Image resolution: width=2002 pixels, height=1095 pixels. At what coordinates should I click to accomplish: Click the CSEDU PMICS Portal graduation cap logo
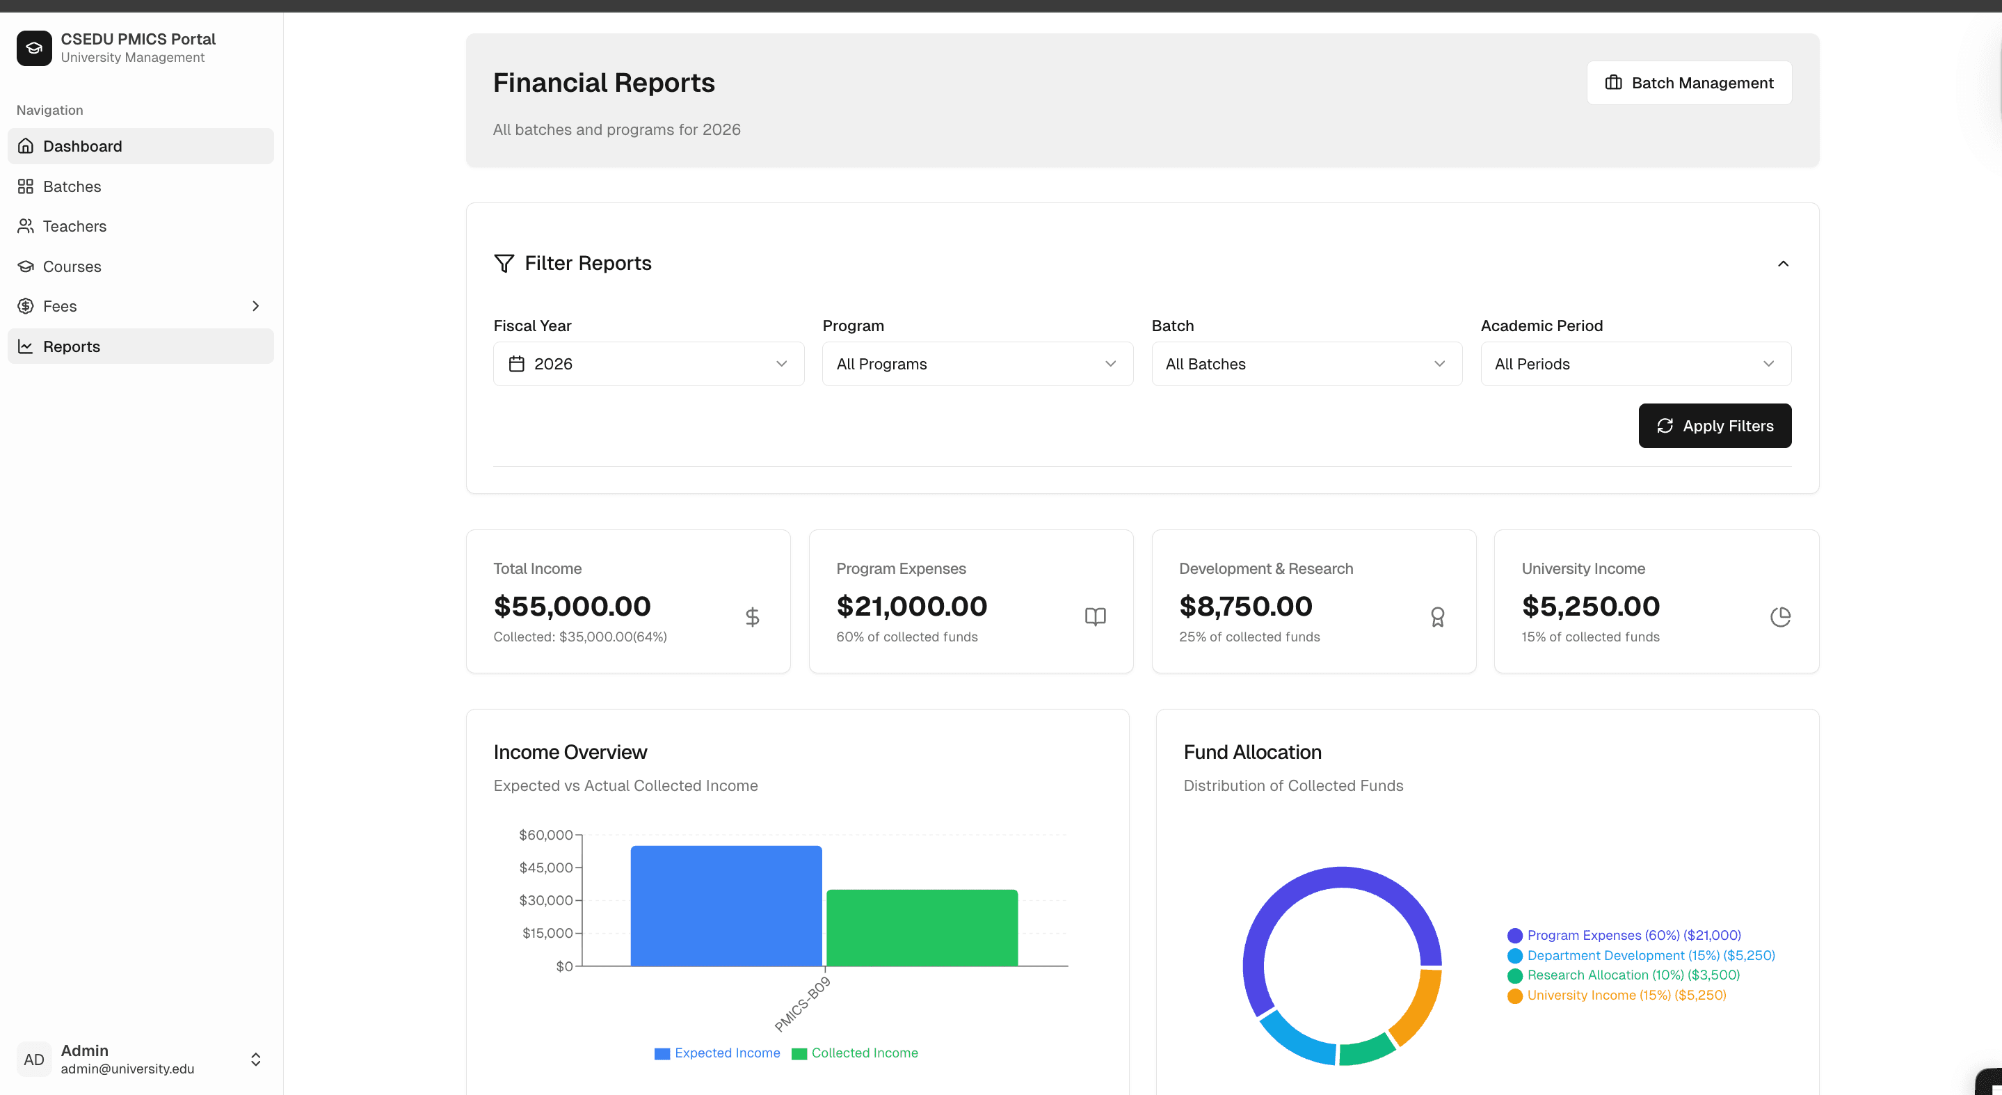pyautogui.click(x=34, y=48)
